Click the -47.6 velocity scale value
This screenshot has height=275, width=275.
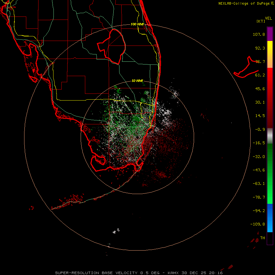259,170
